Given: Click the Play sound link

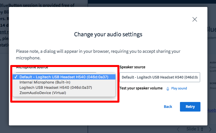Looking at the screenshot, I should (179, 88).
